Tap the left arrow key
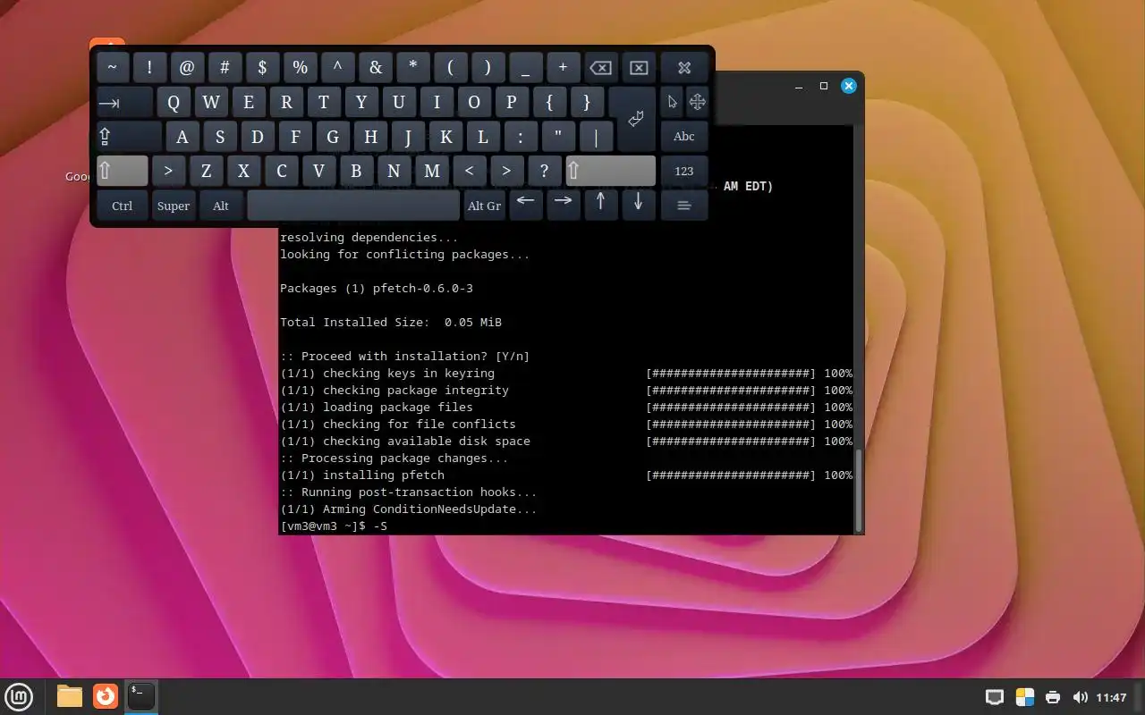This screenshot has height=715, width=1145. [526, 204]
